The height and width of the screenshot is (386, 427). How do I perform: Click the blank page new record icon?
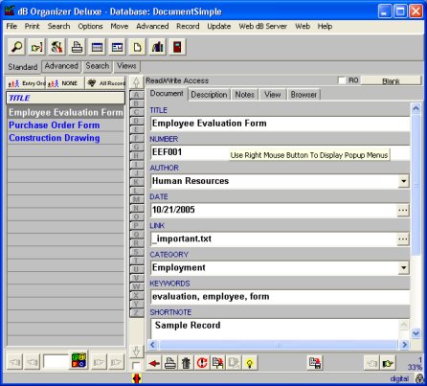coord(137,47)
